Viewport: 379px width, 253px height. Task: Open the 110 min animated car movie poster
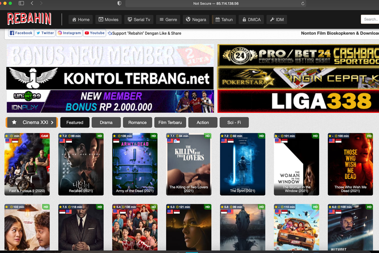pos(296,227)
